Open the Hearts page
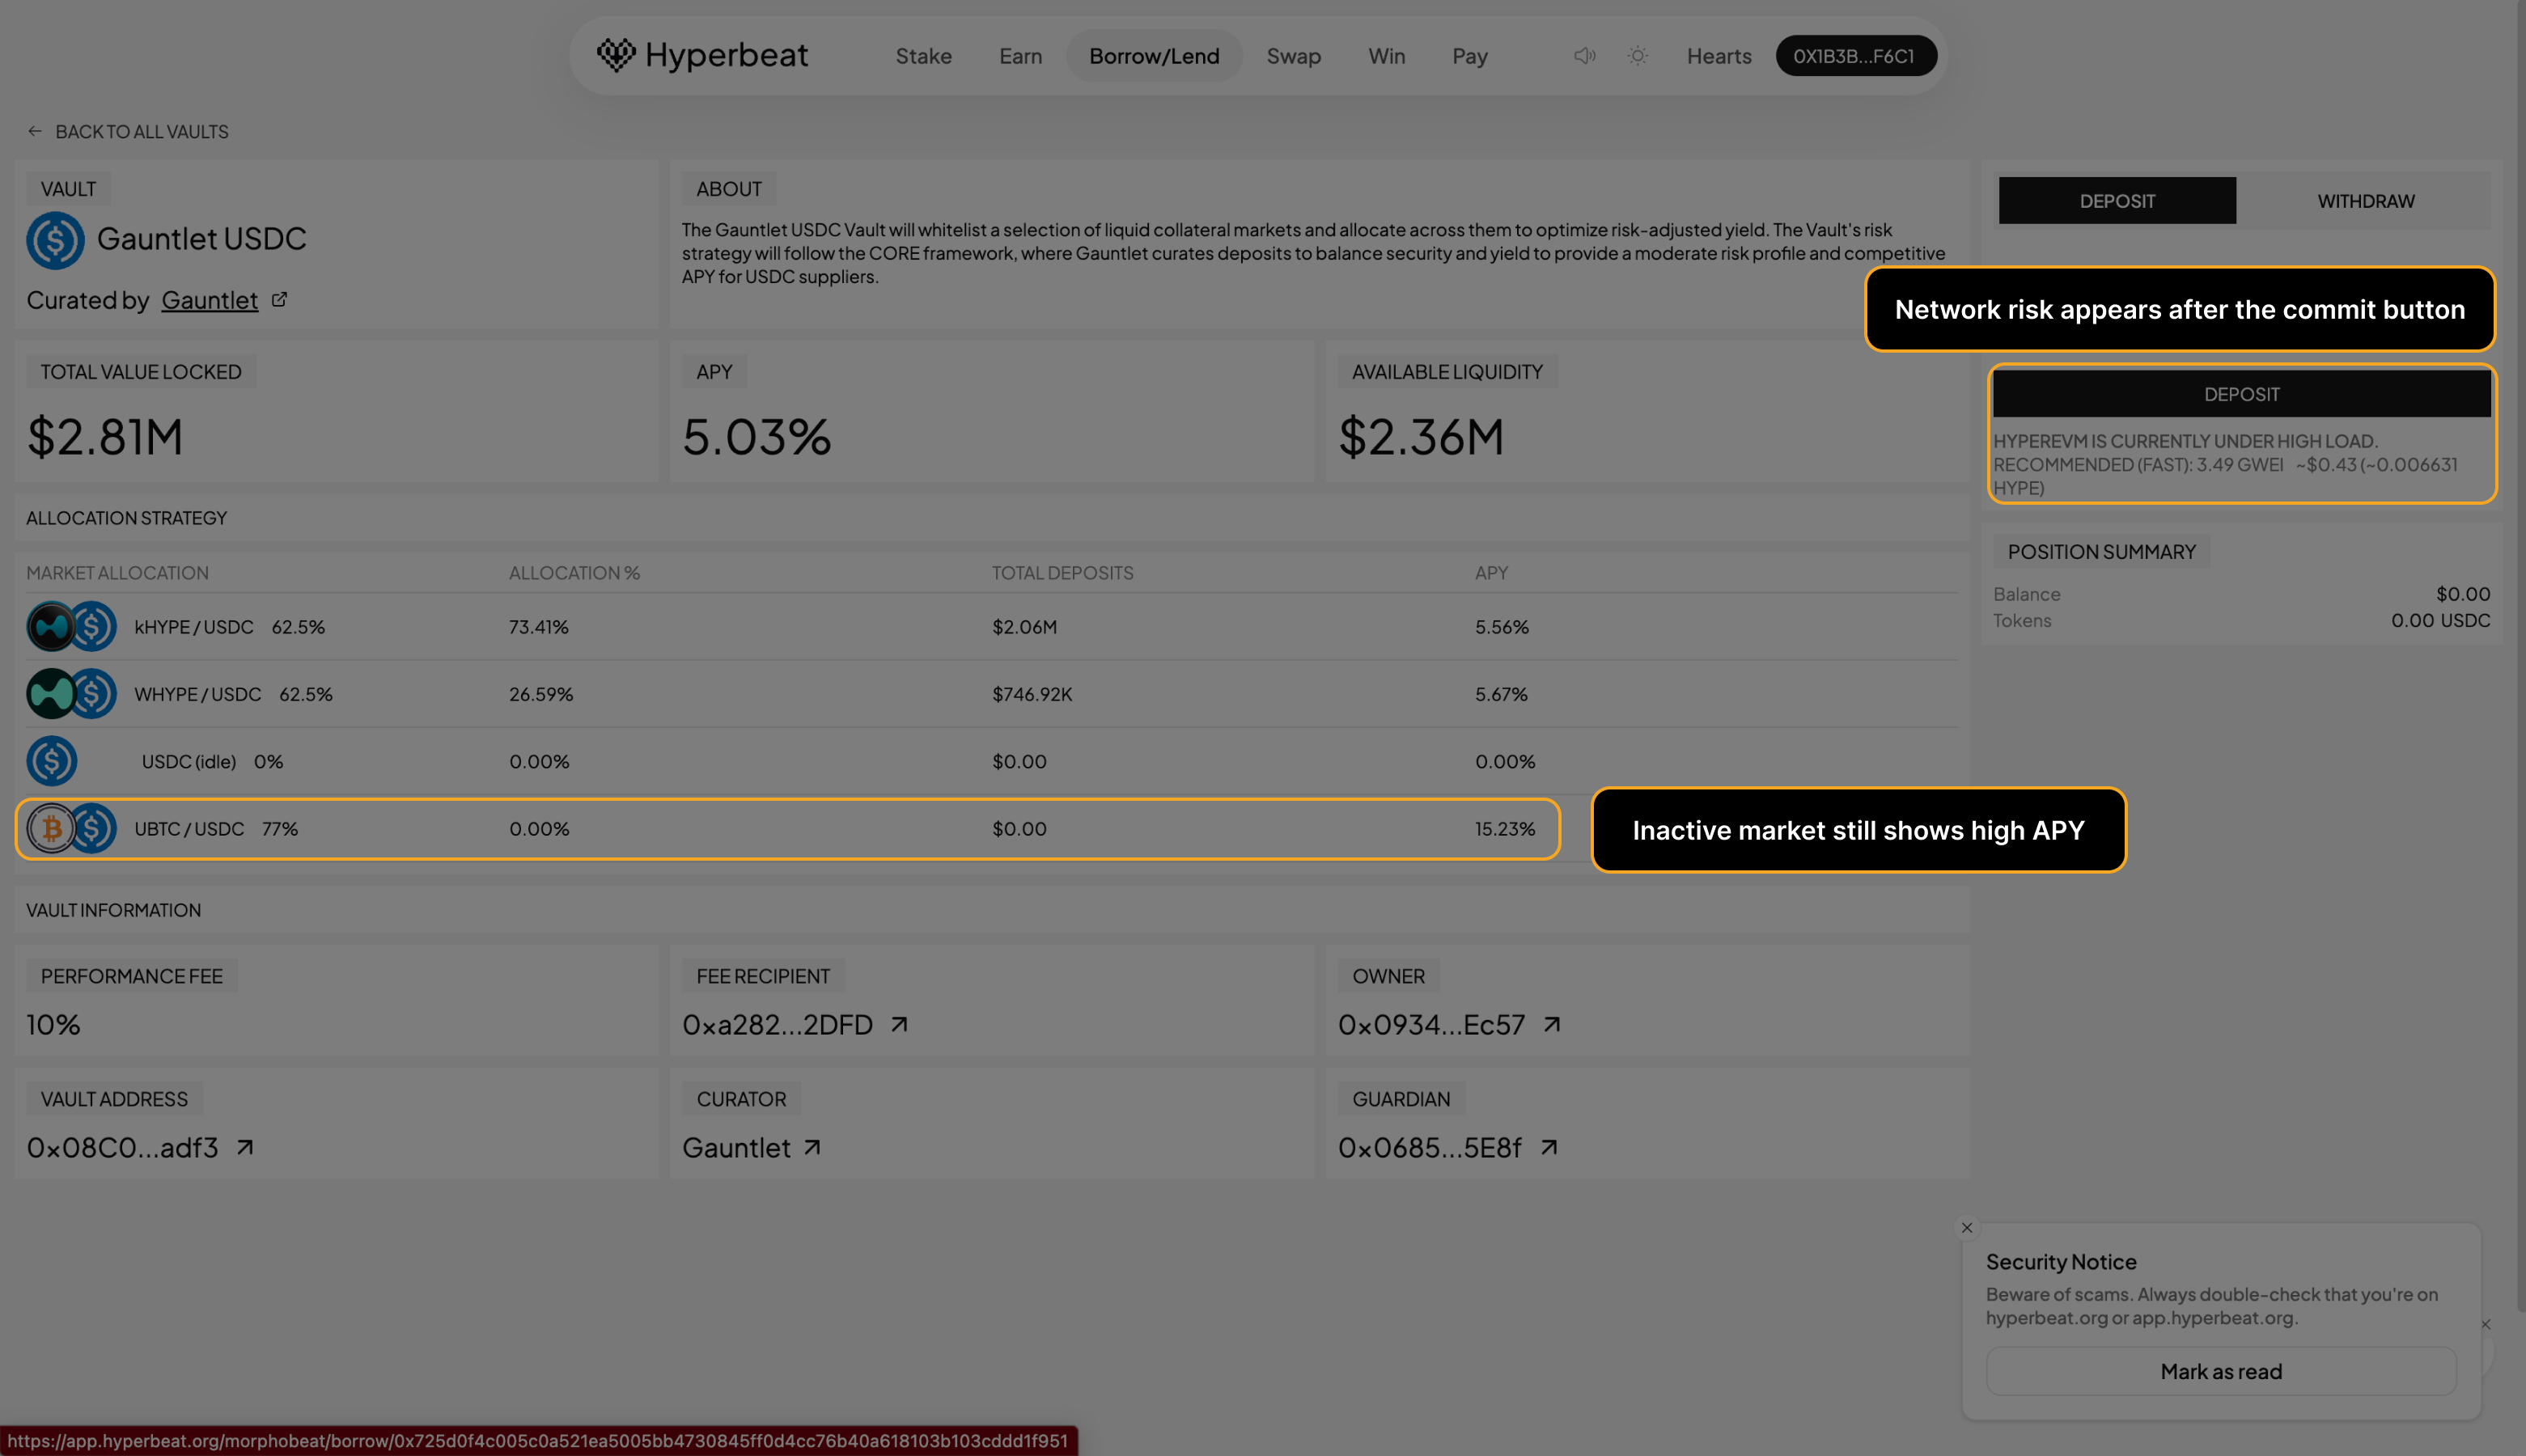The width and height of the screenshot is (2526, 1456). click(1719, 56)
